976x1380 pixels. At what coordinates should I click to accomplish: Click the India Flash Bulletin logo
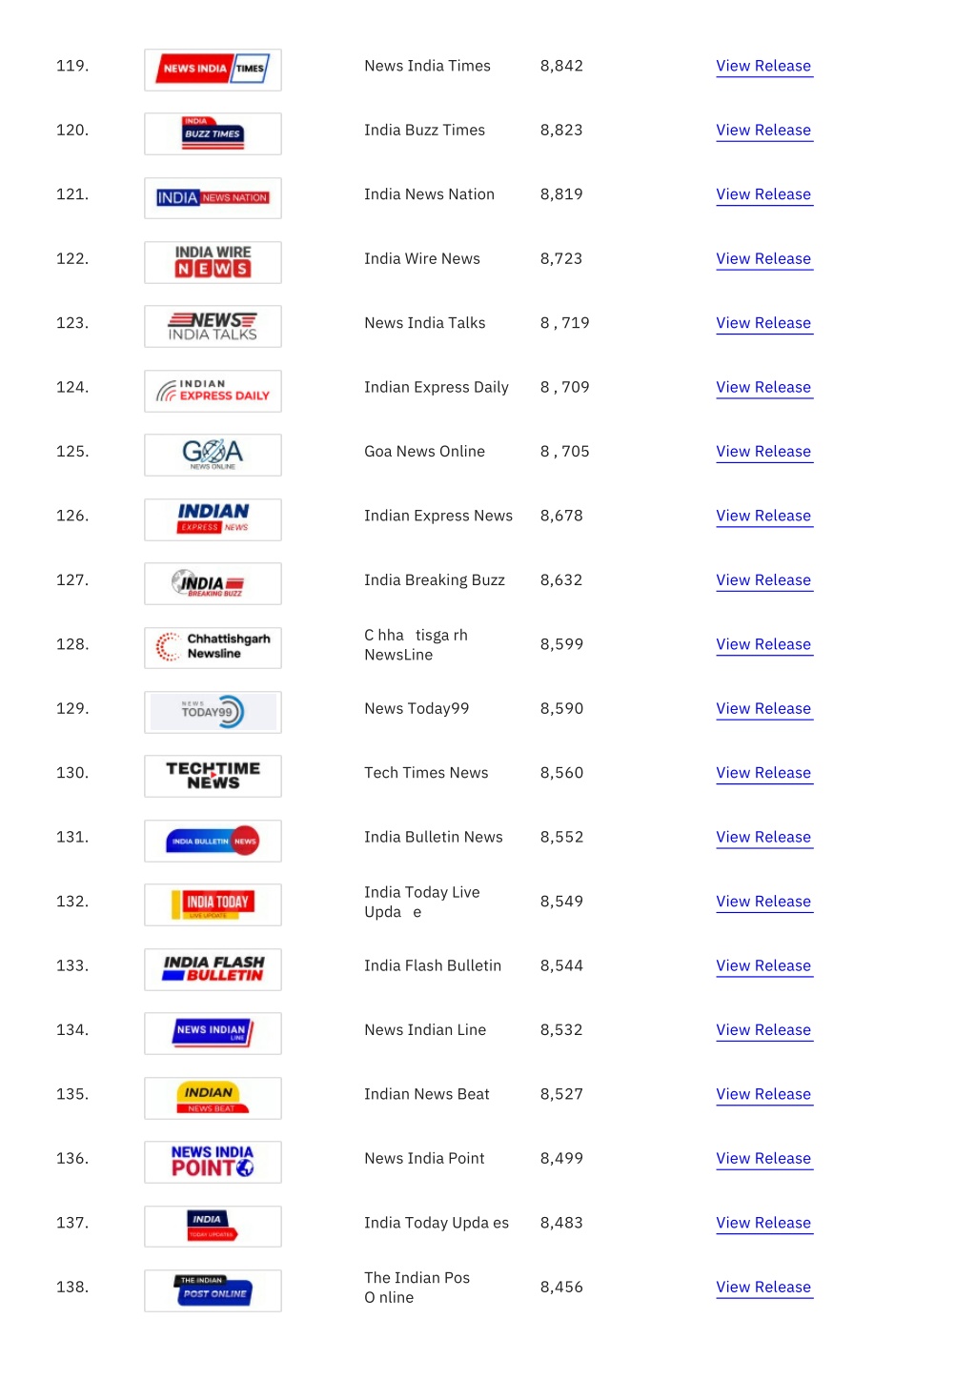coord(213,969)
